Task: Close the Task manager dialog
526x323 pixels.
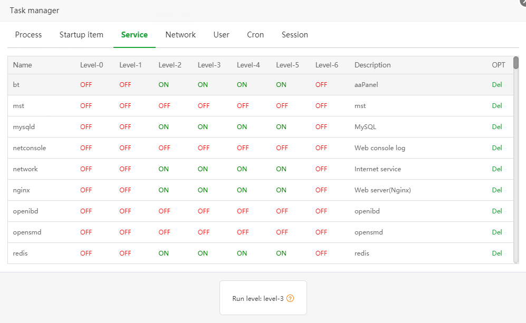Action: tap(522, 2)
